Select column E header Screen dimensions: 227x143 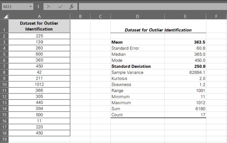(x=185, y=16)
